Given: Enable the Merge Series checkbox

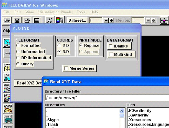Looking at the screenshot, I should 66,68.
